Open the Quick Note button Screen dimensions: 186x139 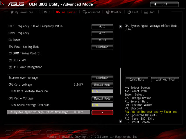coord(137,80)
